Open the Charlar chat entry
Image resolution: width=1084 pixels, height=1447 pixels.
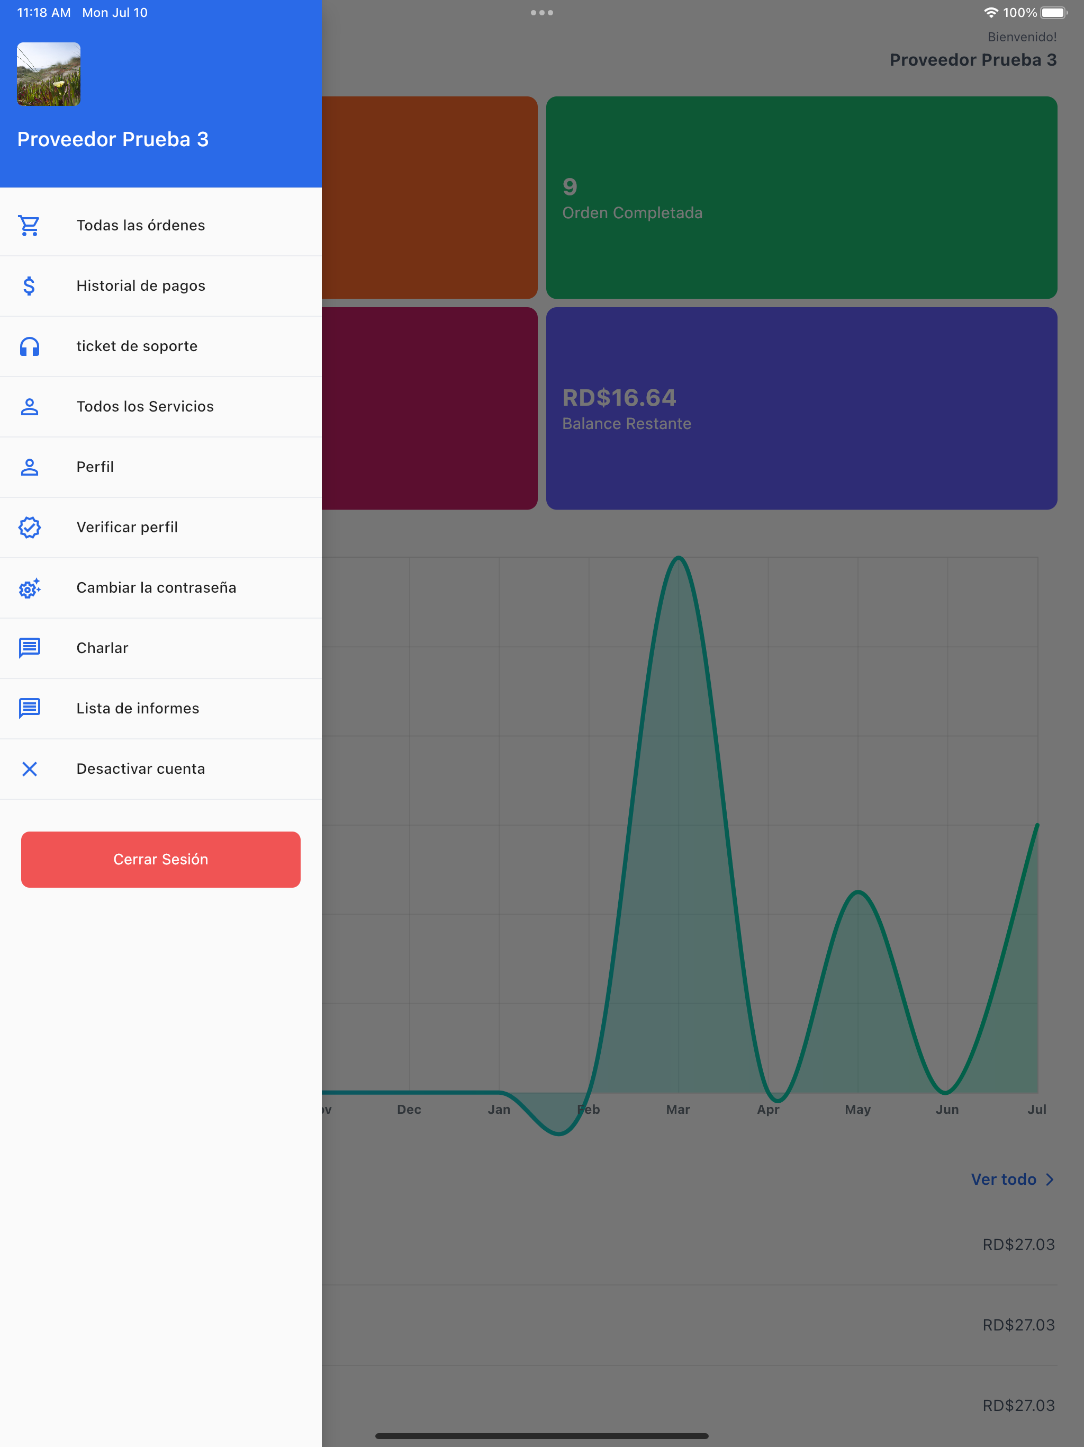(x=161, y=648)
